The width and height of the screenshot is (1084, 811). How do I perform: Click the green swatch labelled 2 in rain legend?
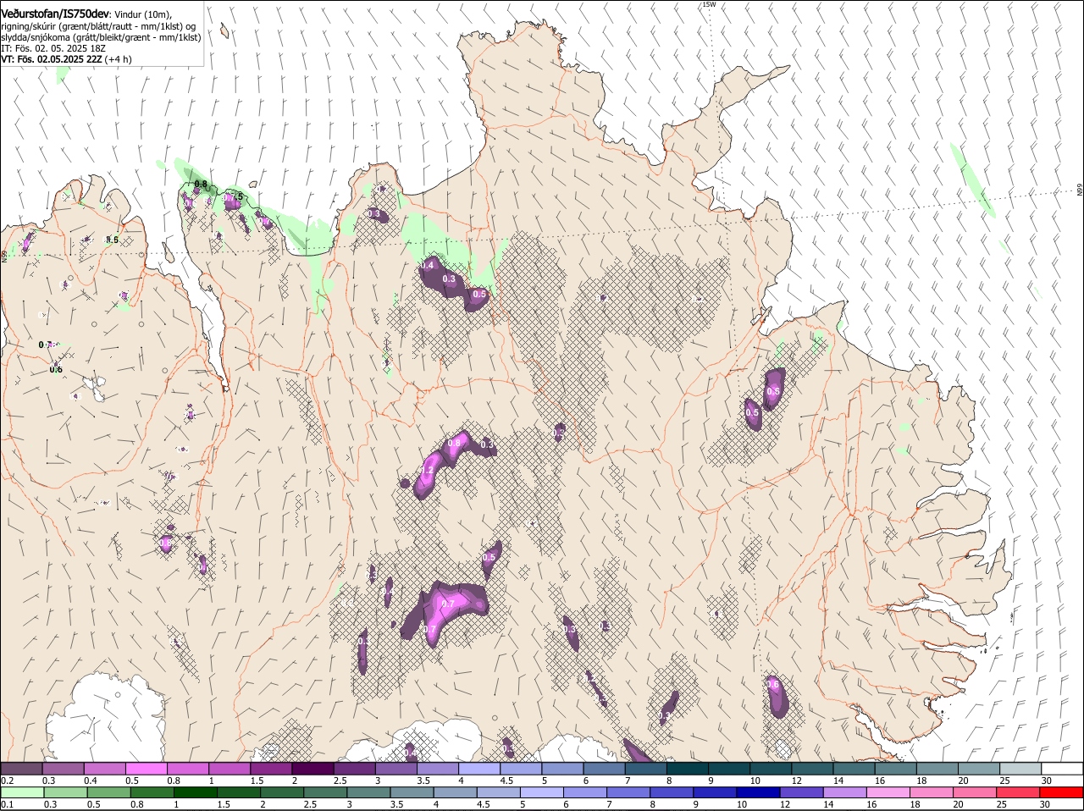pos(282,792)
